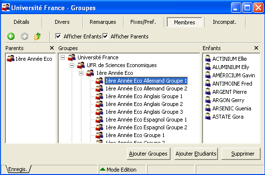The height and width of the screenshot is (175, 265).
Task: Select 1ère Année Eco text in Parents list
Action: point(33,59)
